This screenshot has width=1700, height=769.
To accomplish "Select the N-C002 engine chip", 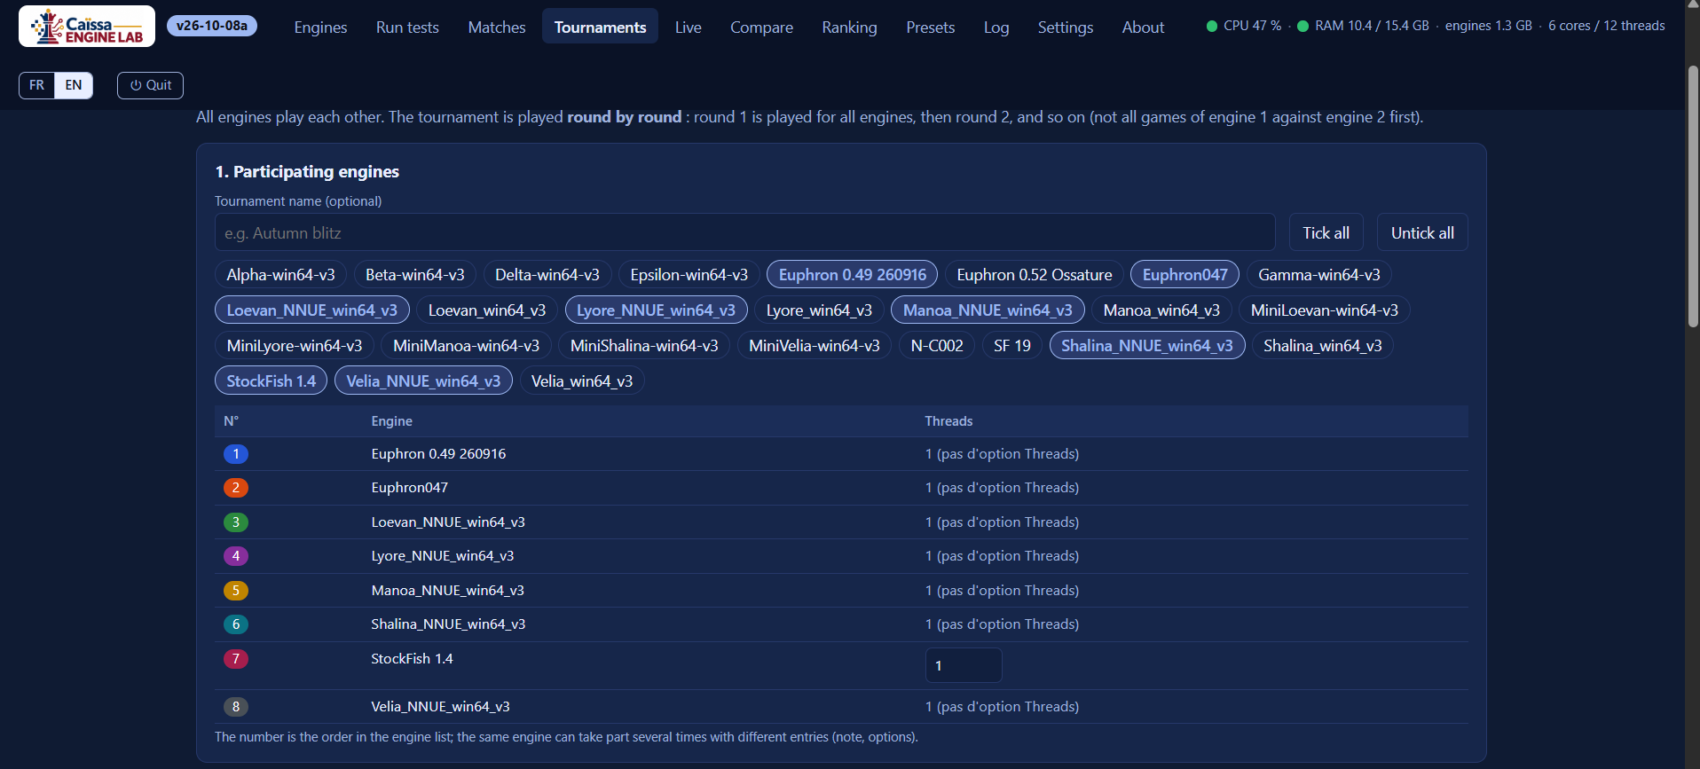I will click(937, 346).
